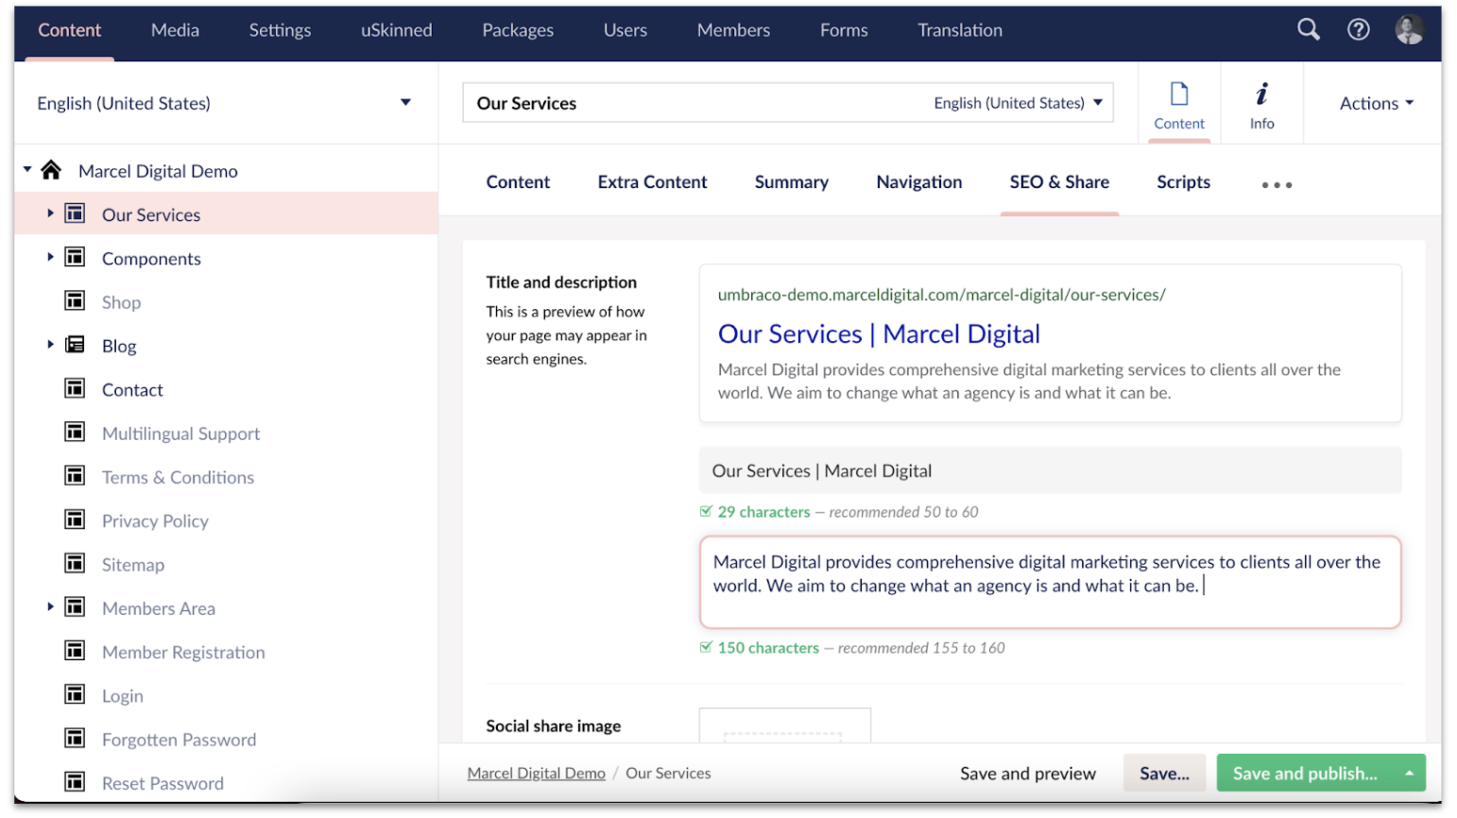Screen dimensions: 1457x818
Task: Click the page icon next to Reset Password
Action: tap(75, 781)
